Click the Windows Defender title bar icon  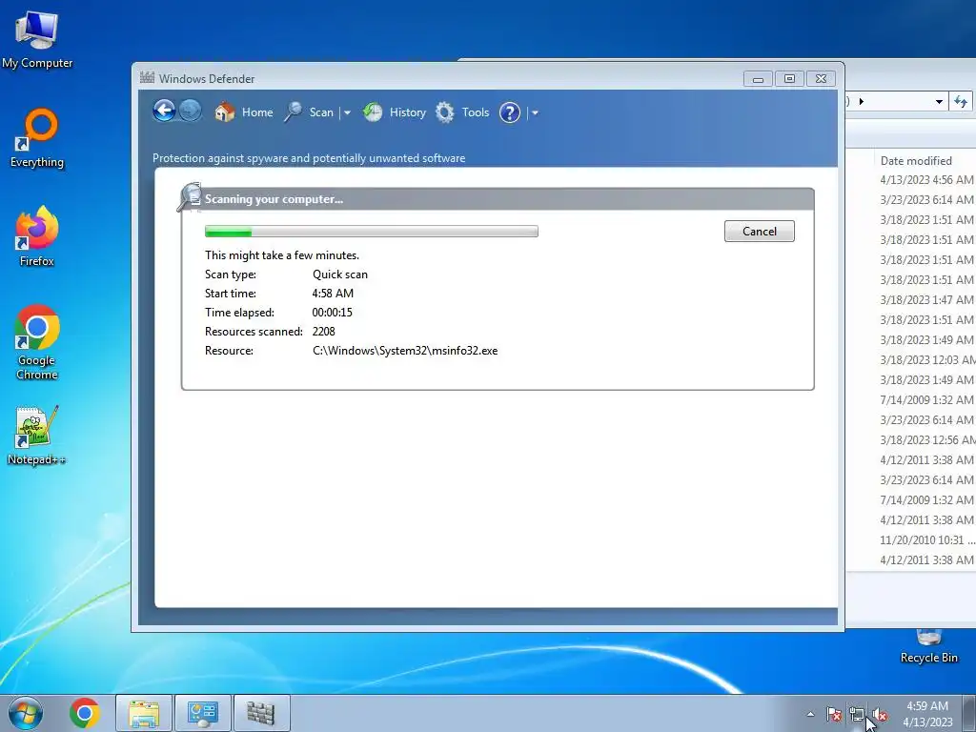pos(147,77)
